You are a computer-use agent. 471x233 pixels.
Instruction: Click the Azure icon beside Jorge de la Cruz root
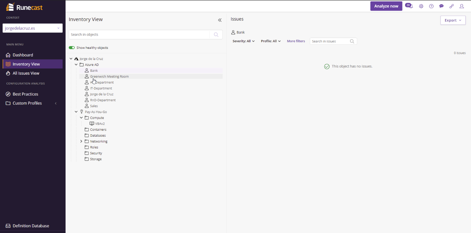(x=76, y=59)
